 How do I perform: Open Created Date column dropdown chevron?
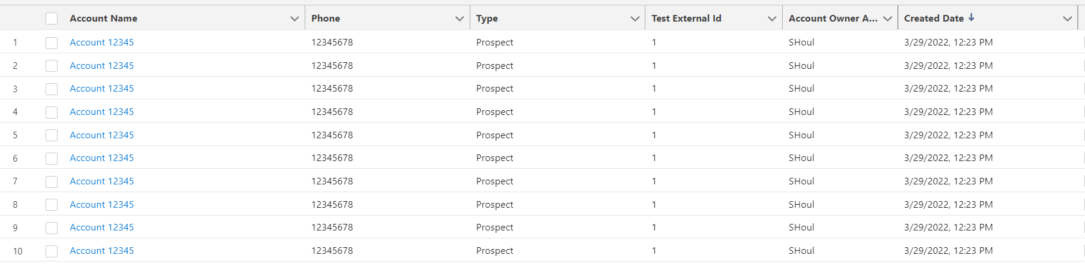(1067, 19)
